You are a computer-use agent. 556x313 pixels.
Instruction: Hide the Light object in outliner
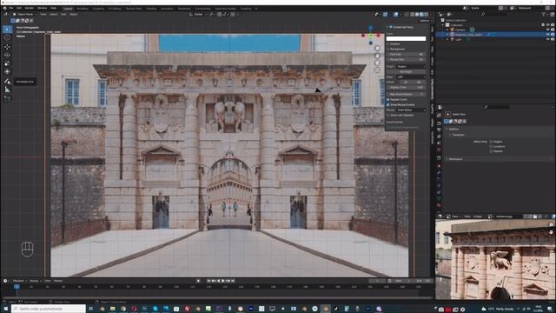547,39
